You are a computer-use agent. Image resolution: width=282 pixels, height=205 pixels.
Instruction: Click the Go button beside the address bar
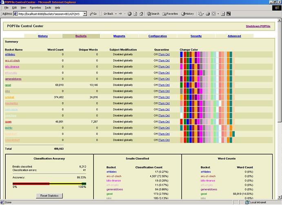tap(93, 14)
